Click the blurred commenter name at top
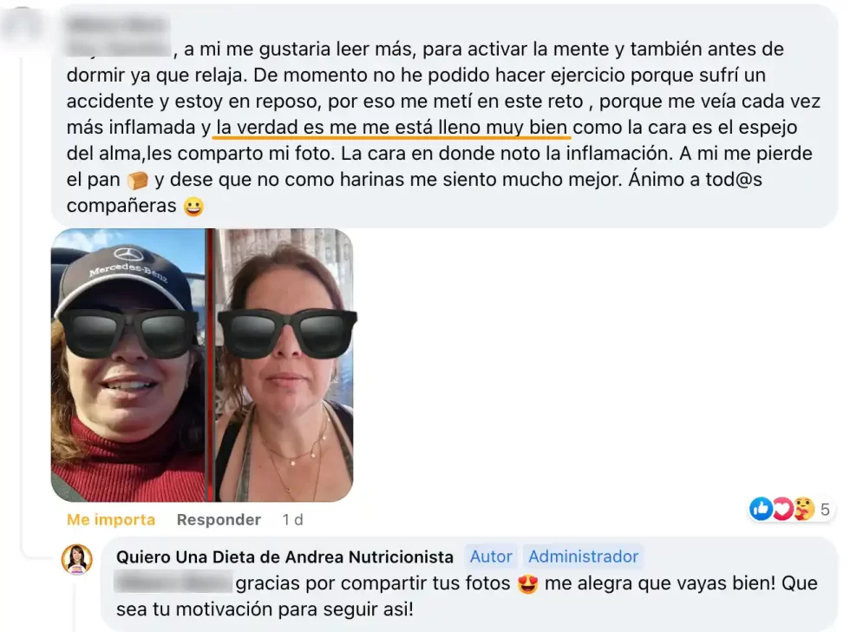Viewport: 850px width, 632px height. 118,25
